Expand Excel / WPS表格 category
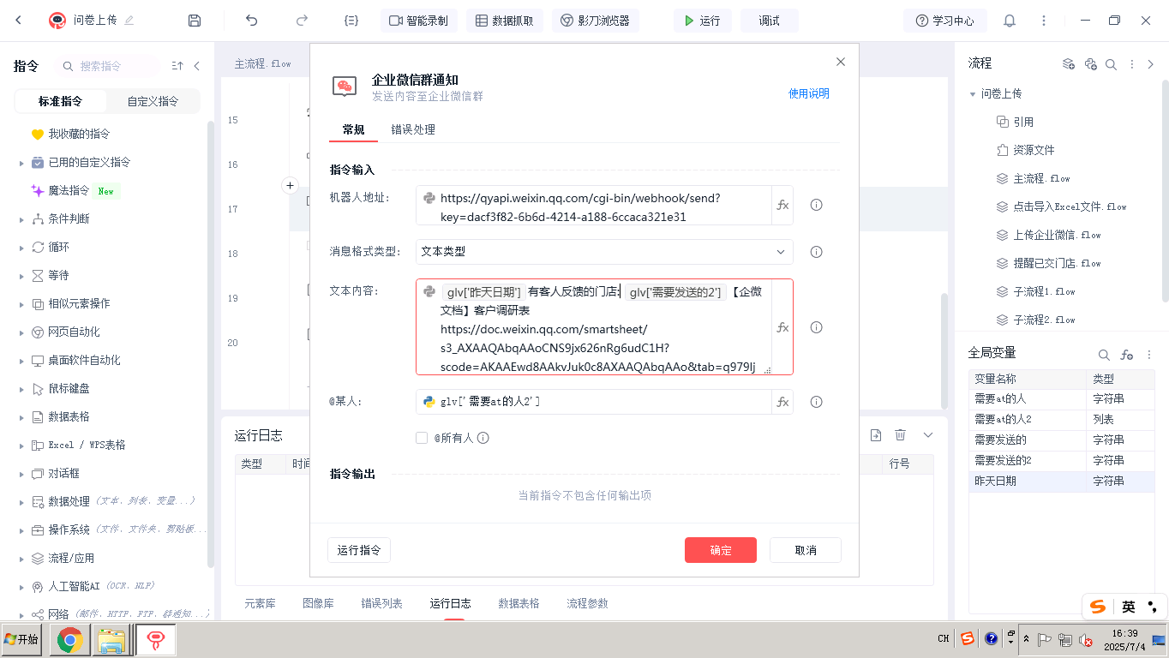This screenshot has width=1169, height=658. (x=21, y=445)
